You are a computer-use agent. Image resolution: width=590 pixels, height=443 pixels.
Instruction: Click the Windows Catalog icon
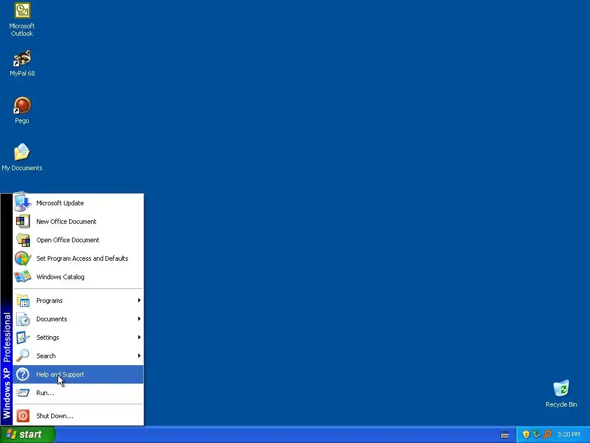tap(22, 276)
